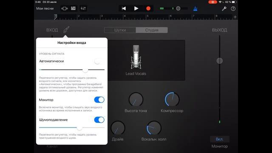The width and height of the screenshot is (272, 153).
Task: Adjust master volume slider in toolbar
Action: click(x=178, y=8)
